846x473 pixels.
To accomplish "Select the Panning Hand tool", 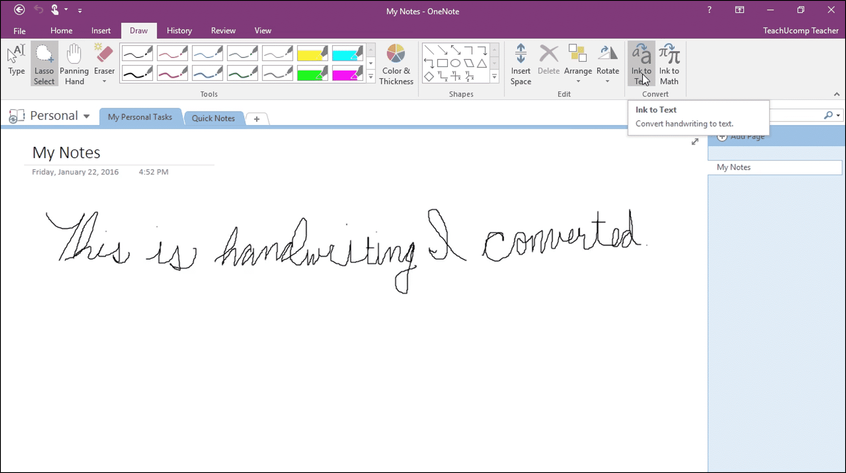I will pos(74,63).
